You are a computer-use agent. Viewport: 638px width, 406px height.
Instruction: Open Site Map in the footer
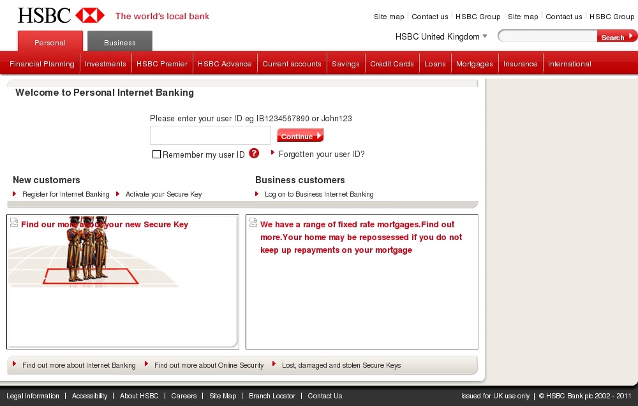[223, 396]
